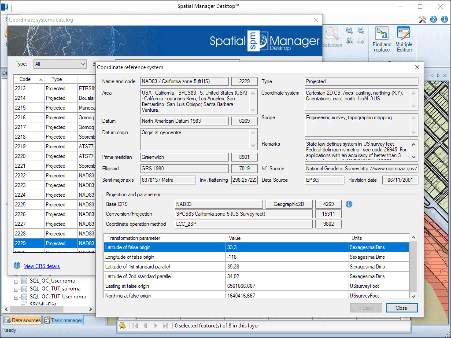Click the zoom to selected features icon
The width and height of the screenshot is (451, 338).
[x=122, y=326]
